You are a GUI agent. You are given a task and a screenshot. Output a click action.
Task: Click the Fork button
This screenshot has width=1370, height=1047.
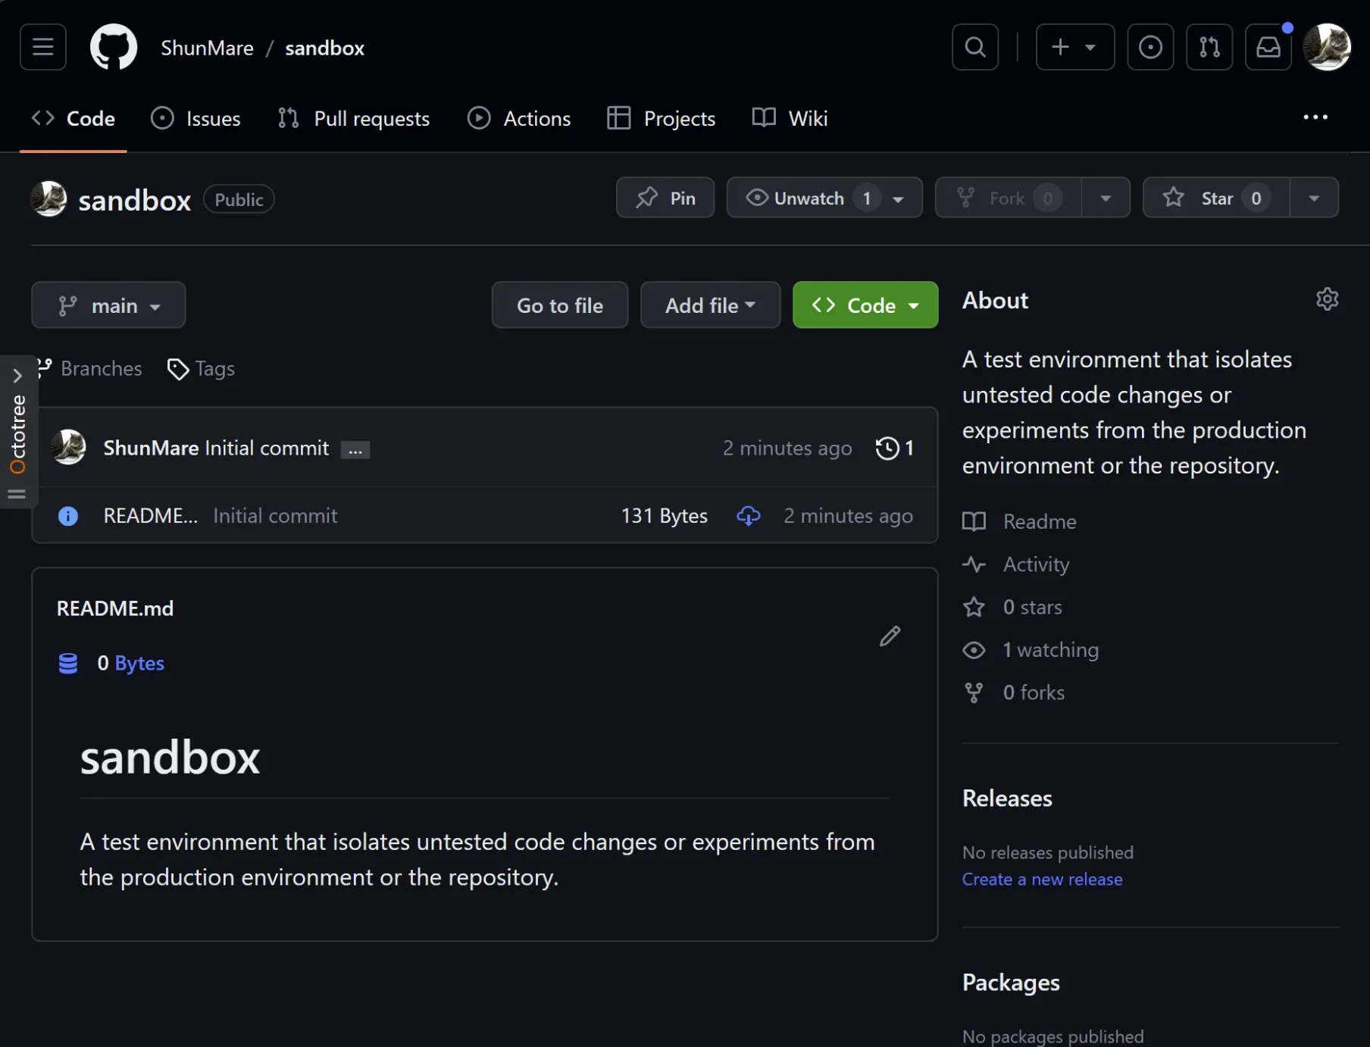[x=1009, y=198]
